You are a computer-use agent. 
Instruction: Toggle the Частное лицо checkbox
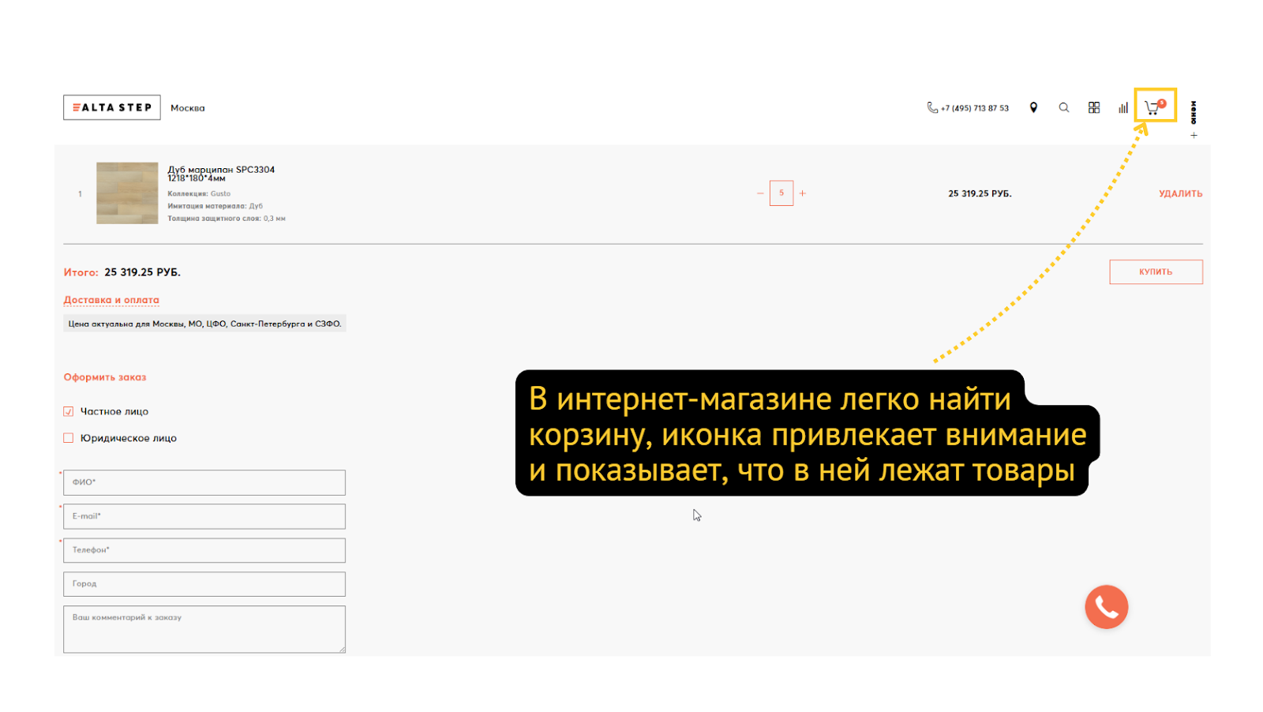click(x=69, y=411)
